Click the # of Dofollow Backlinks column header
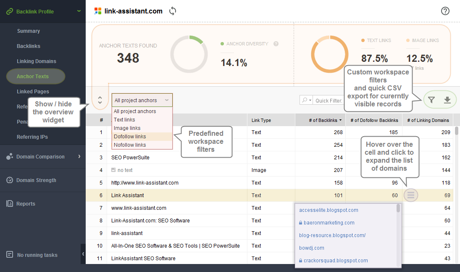The image size is (460, 272). click(374, 120)
